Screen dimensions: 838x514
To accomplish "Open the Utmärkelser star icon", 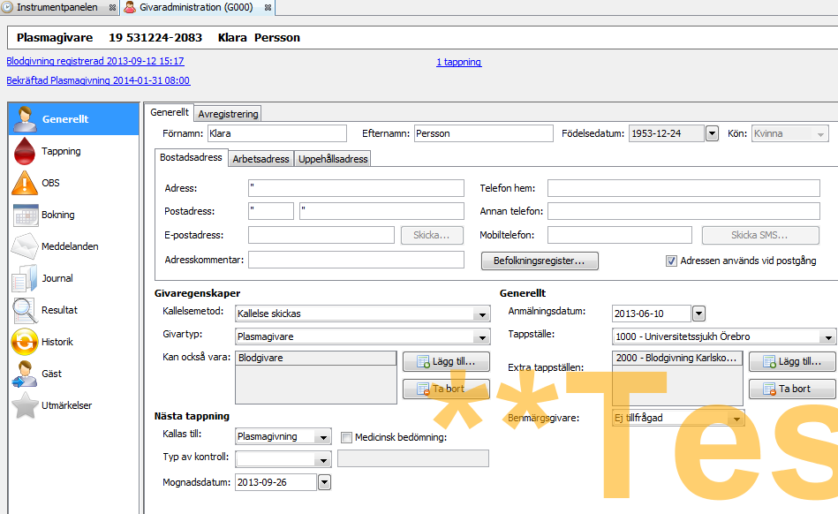I will pos(25,405).
